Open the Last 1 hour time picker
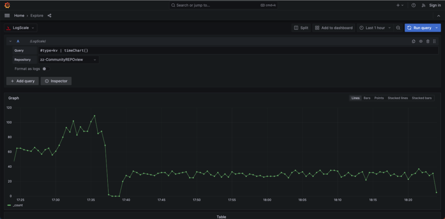The image size is (445, 219). coord(375,28)
